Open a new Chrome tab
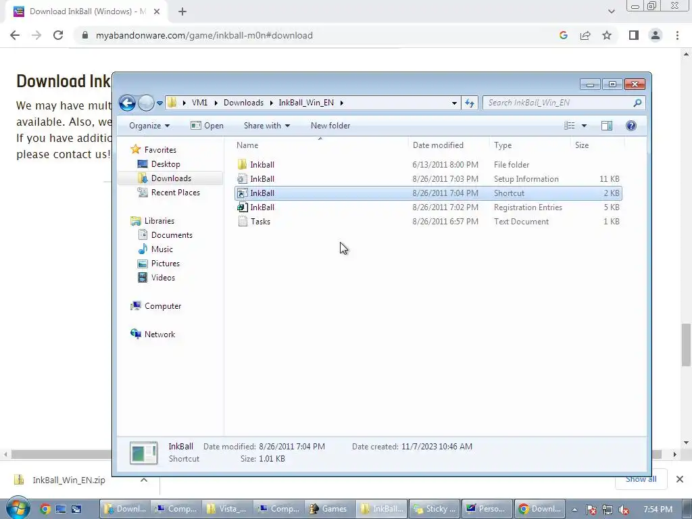 point(182,11)
